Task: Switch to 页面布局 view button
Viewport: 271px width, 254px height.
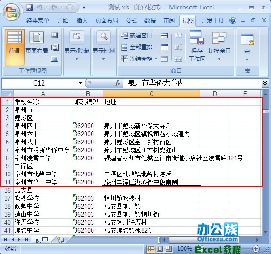Action: point(37,43)
